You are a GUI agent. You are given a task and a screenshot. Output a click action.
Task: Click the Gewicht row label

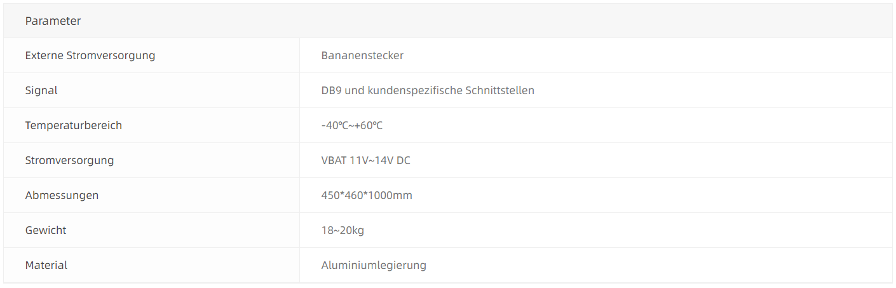click(x=46, y=230)
